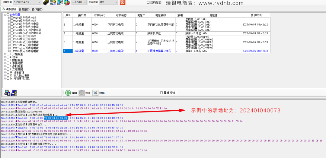326x158 pixels.
Task: Check the FF04:正向充电电能 checkbox
Action: point(12,36)
